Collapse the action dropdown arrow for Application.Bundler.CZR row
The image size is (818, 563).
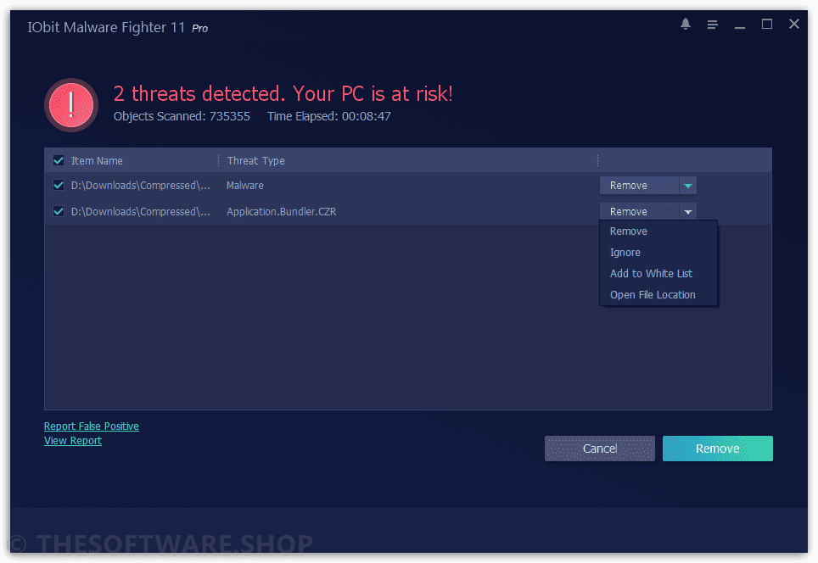coord(688,212)
